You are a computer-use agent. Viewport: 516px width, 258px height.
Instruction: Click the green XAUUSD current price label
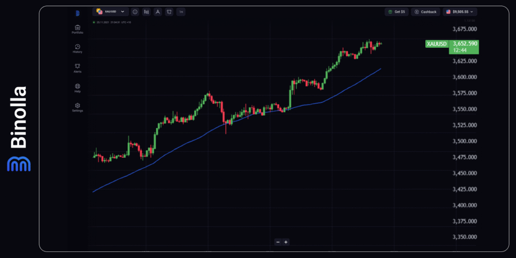point(451,46)
